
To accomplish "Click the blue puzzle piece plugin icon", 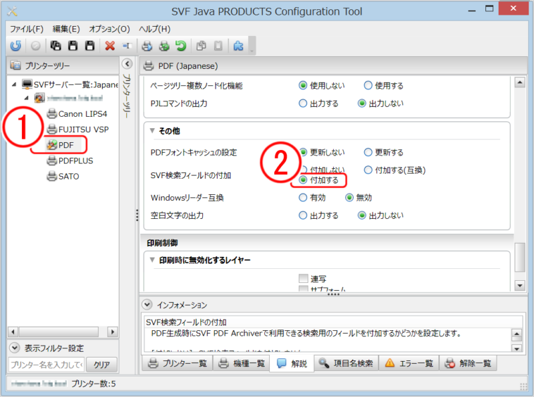I will [238, 46].
